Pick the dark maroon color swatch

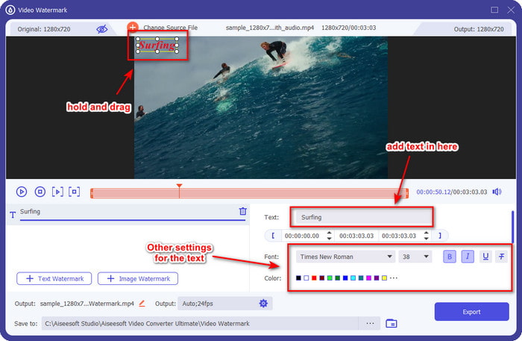coord(322,278)
